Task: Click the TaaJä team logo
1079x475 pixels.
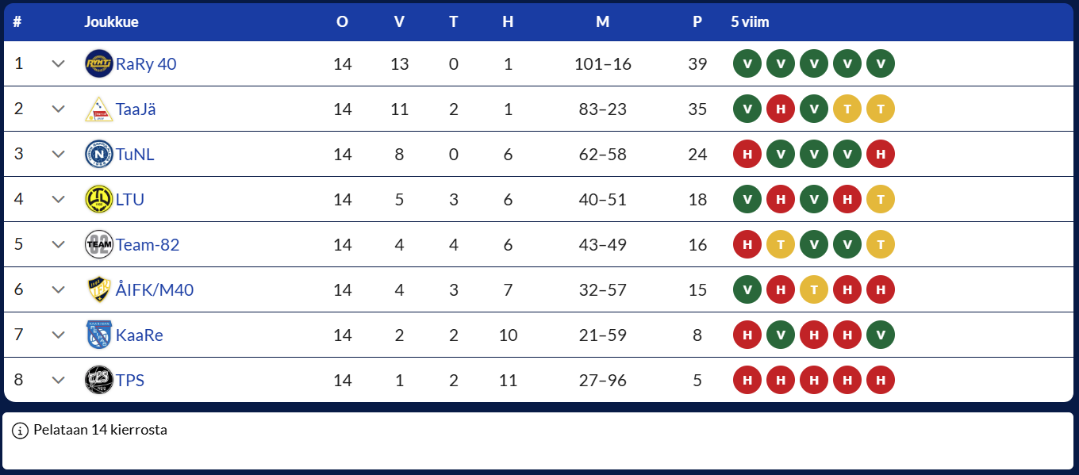Action: [x=99, y=109]
